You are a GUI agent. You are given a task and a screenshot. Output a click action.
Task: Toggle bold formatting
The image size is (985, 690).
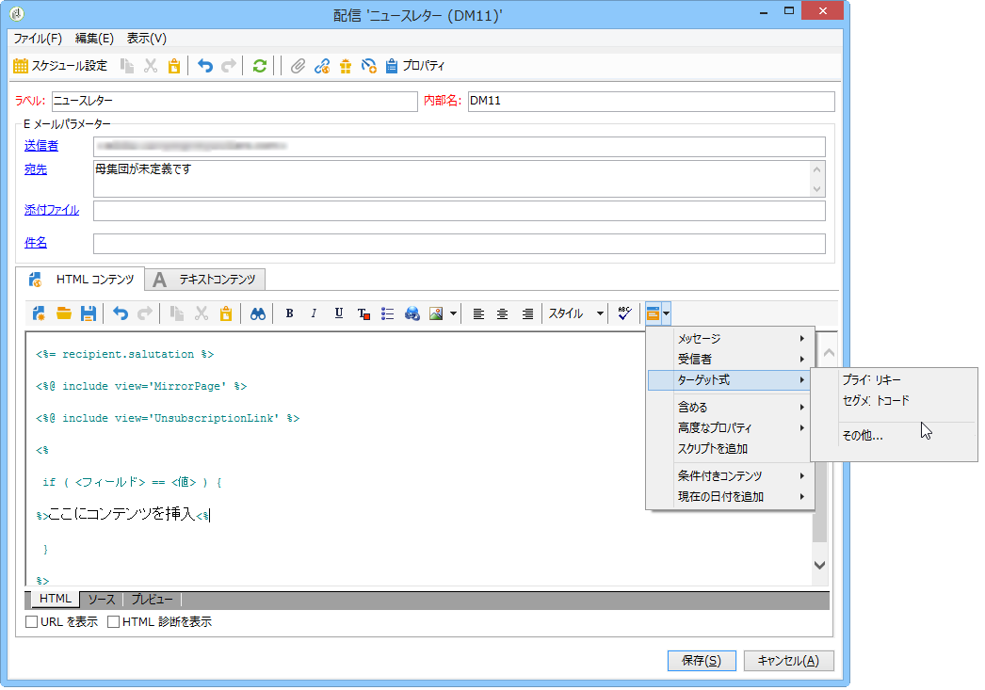(290, 313)
